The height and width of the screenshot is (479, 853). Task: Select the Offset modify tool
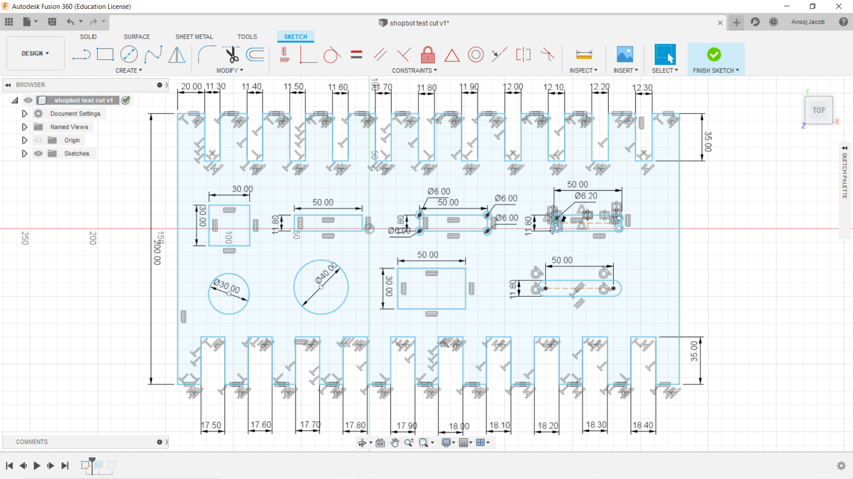pyautogui.click(x=255, y=55)
